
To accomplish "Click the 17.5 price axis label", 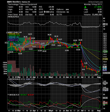I will (105, 34).
